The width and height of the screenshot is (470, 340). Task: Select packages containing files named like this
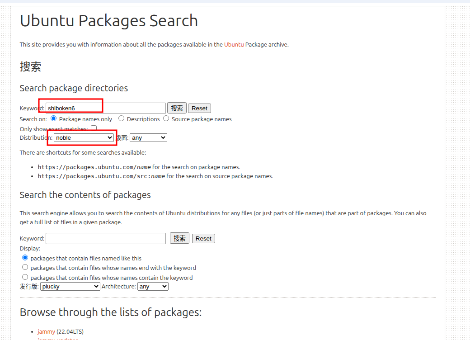(x=25, y=258)
